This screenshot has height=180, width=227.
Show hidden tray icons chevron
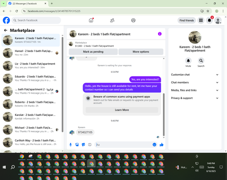(x=192, y=167)
